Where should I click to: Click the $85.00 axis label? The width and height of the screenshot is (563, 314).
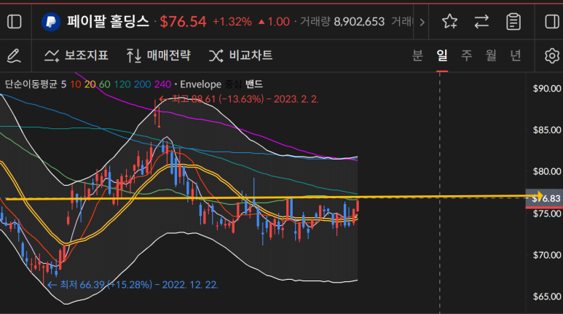click(546, 130)
